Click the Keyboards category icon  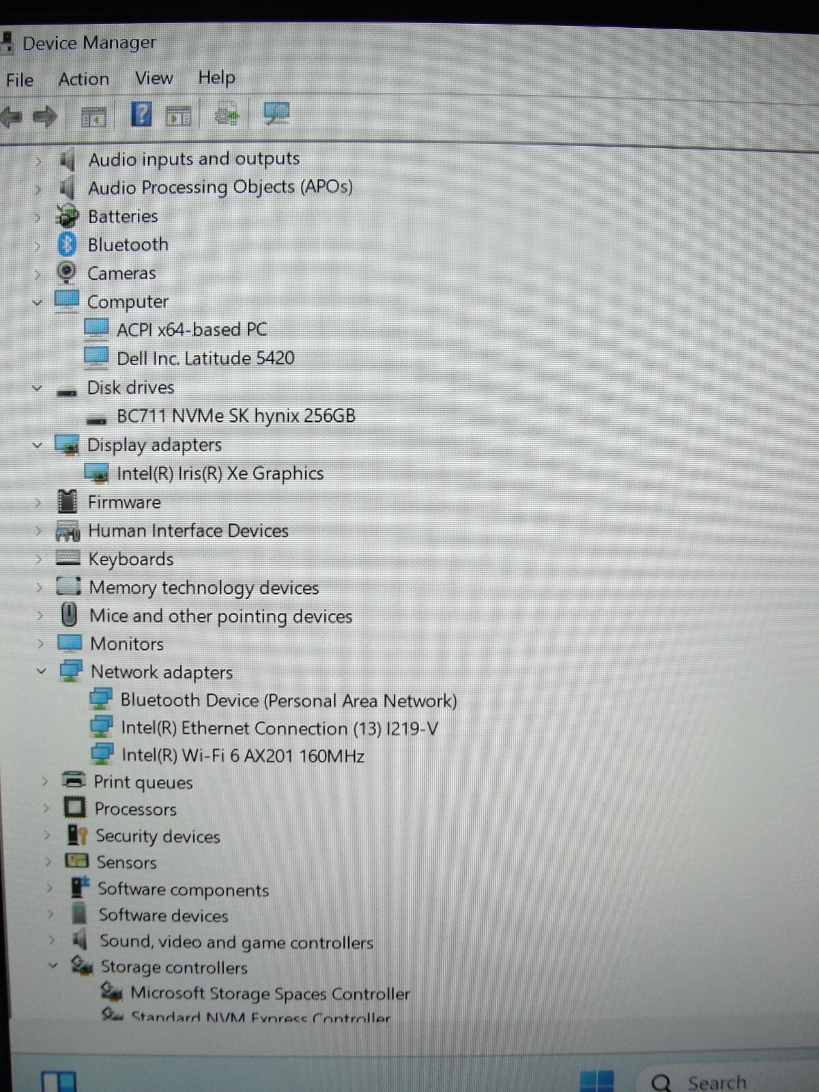tap(68, 558)
